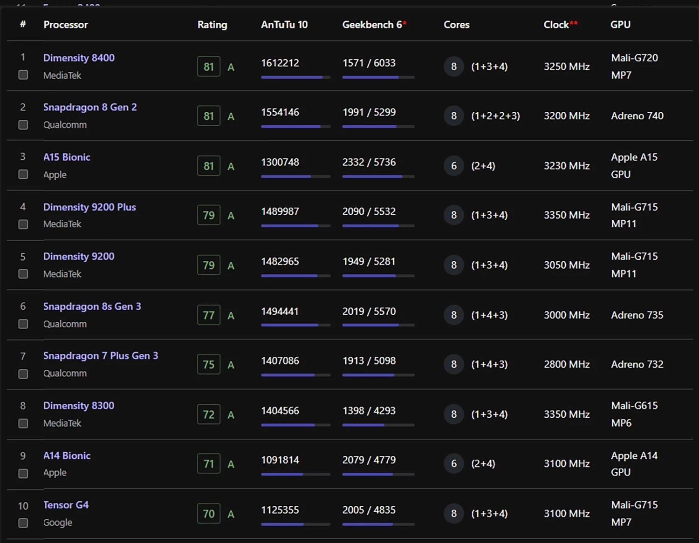Screen dimensions: 699x543
Task: Click the 81 rating badge for Dimensity 8400
Action: (x=209, y=67)
